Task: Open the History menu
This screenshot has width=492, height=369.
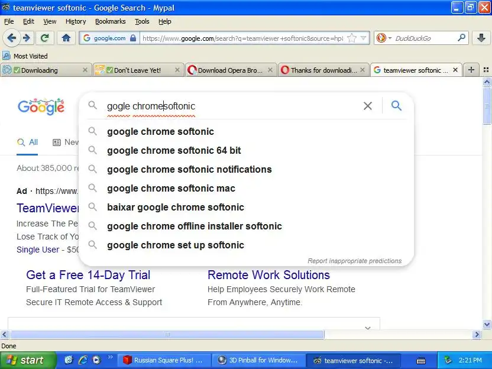Action: tap(76, 21)
